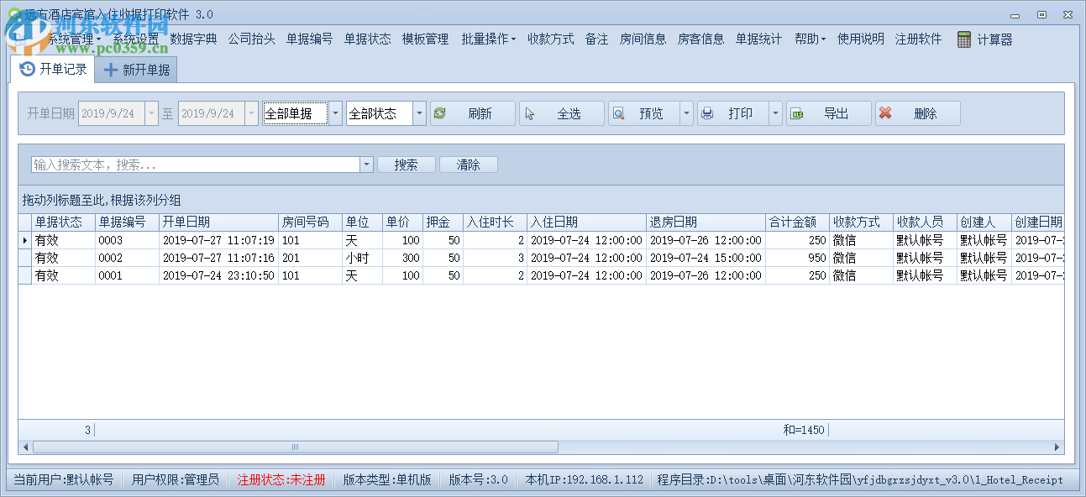The height and width of the screenshot is (497, 1086).
Task: Sort by the 收款方式 column header
Action: (861, 222)
